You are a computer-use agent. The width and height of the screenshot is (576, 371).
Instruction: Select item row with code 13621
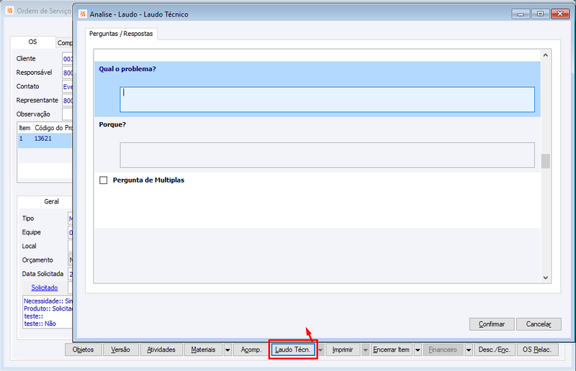pos(45,140)
